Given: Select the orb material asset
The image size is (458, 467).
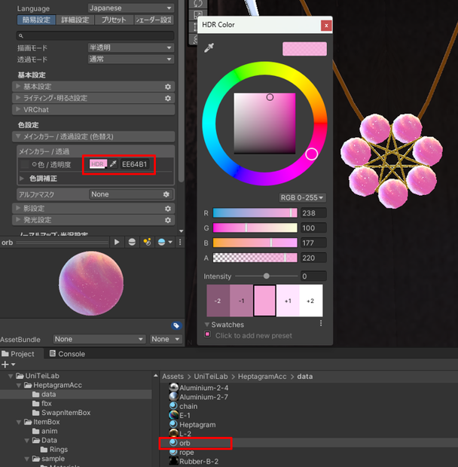Looking at the screenshot, I should pyautogui.click(x=185, y=443).
